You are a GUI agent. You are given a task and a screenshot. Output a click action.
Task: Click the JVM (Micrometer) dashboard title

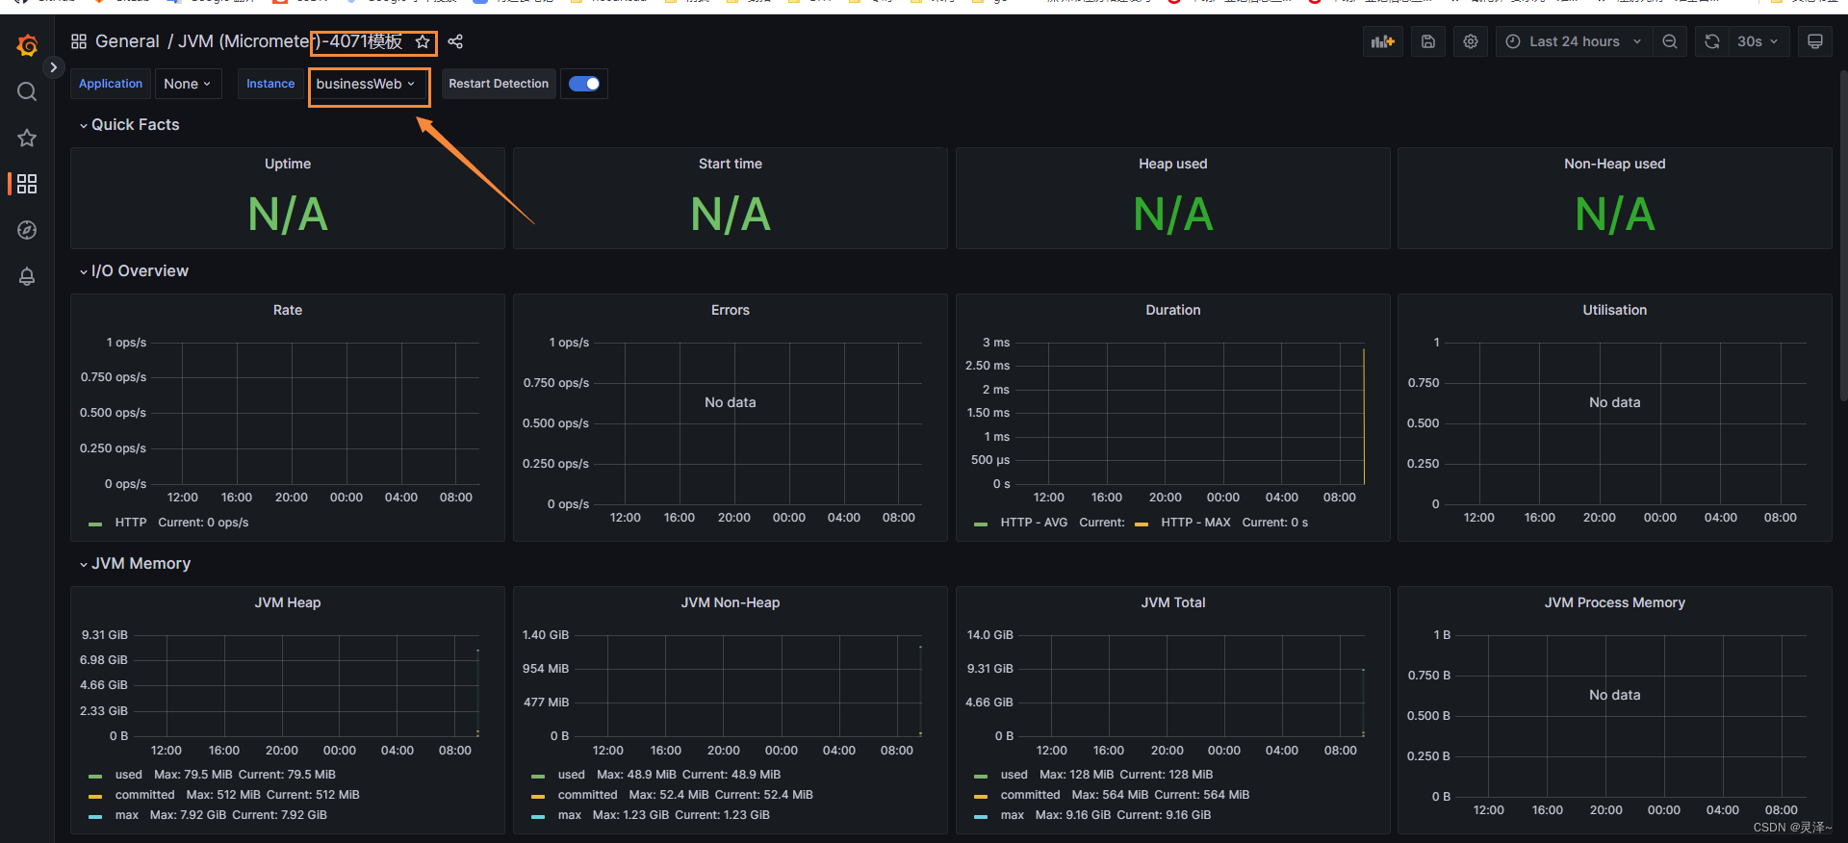coord(290,41)
